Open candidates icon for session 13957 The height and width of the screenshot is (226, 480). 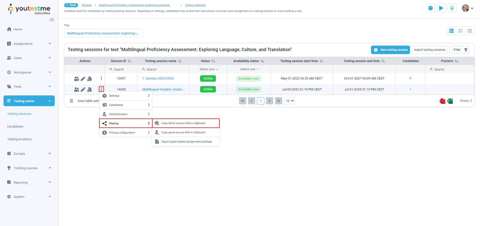point(76,79)
